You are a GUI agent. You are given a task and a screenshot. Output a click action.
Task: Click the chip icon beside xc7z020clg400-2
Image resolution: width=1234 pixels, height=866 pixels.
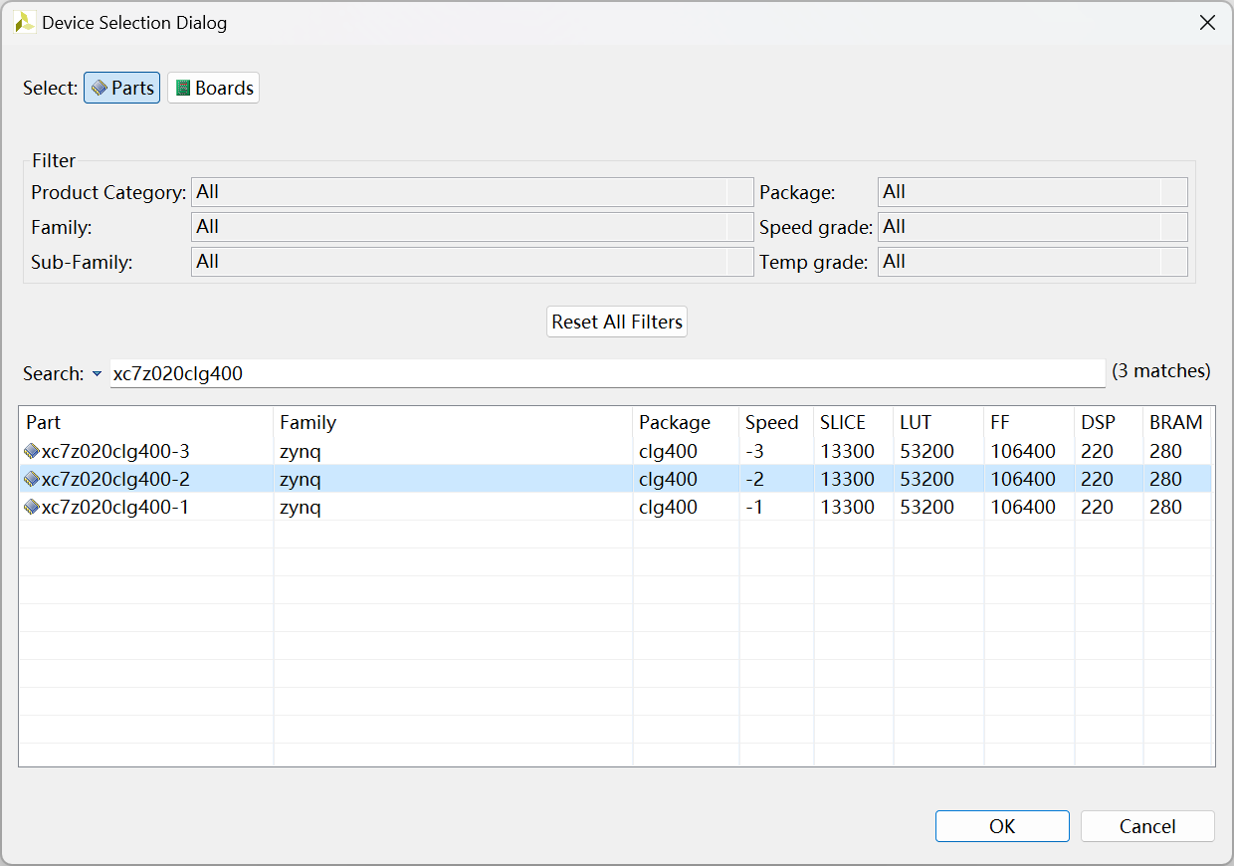(32, 480)
